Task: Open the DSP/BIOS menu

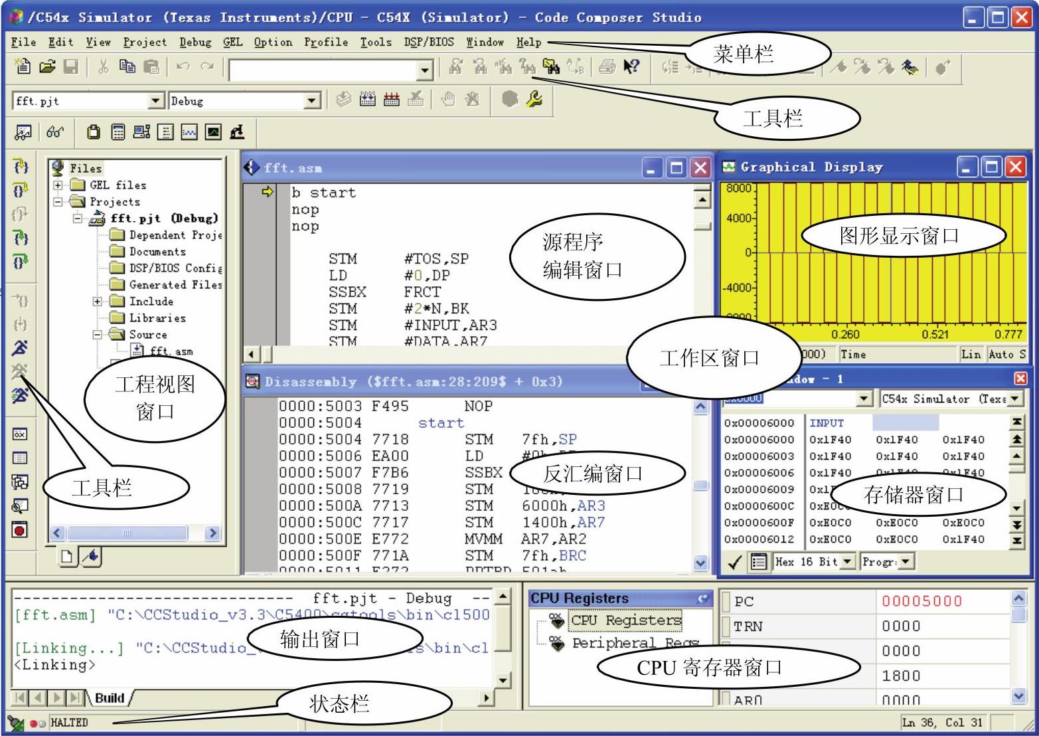Action: pos(429,42)
